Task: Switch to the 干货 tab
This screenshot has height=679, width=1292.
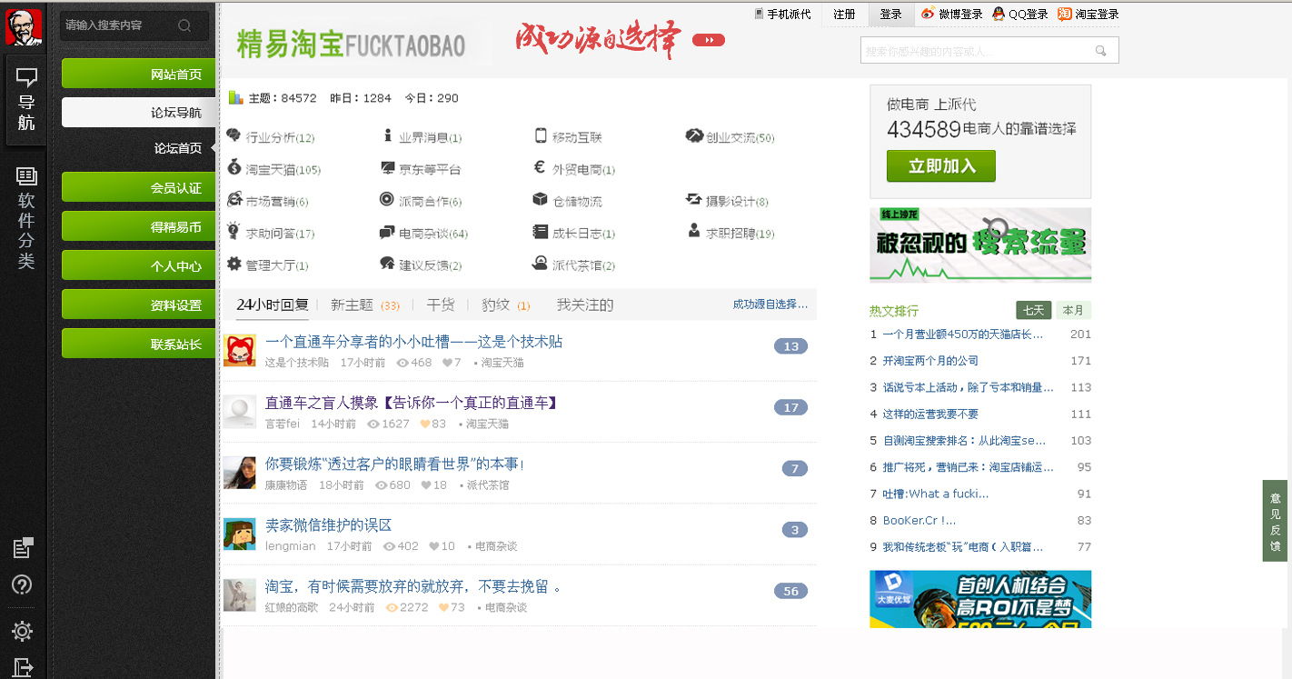Action: (x=441, y=305)
